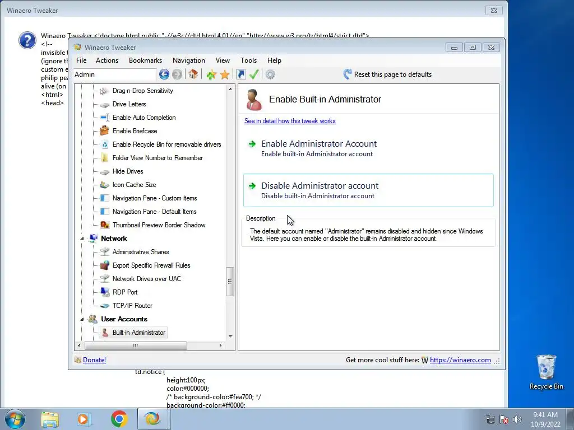The width and height of the screenshot is (574, 430).
Task: Launch Google Chrome from the taskbar
Action: (x=119, y=419)
